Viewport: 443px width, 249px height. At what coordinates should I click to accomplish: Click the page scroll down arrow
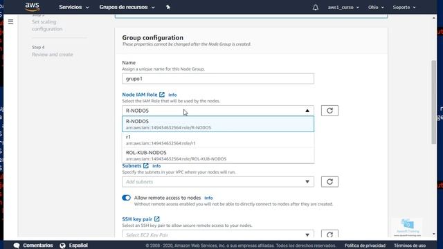[x=434, y=234]
